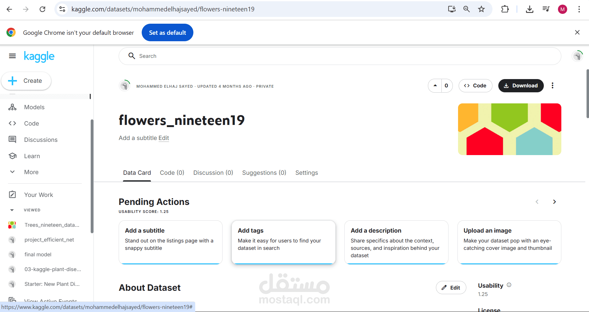Show previous pending actions with left chevron
Screen dimensions: 589x312
pos(537,202)
